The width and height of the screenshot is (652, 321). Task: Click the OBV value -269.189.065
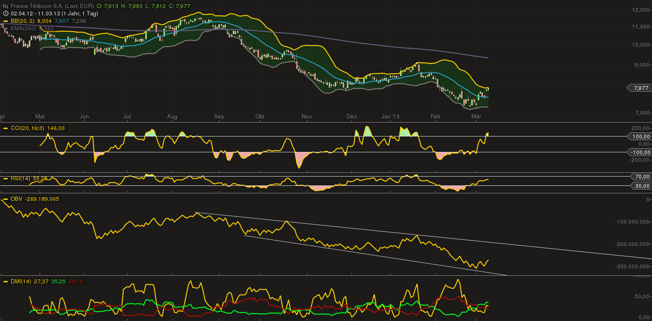point(41,199)
